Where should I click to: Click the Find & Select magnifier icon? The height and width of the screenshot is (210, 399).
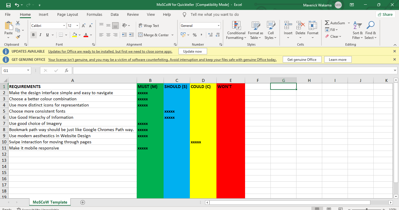pyautogui.click(x=371, y=25)
